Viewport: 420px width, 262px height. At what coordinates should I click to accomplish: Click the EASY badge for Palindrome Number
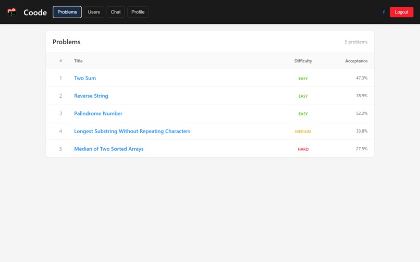[x=303, y=114]
